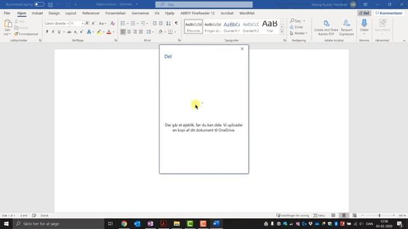Apply yellow text highlight color
This screenshot has height=229, width=408.
[99, 32]
